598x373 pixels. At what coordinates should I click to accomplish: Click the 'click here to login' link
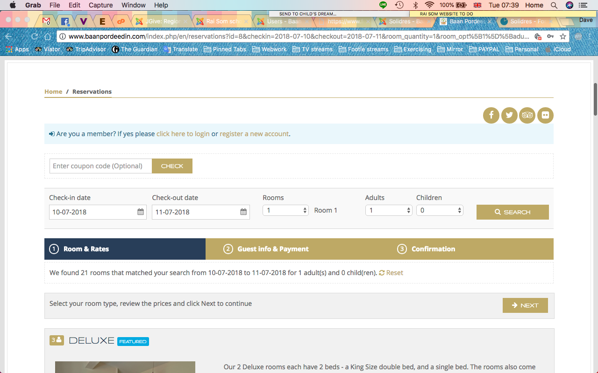tap(183, 134)
